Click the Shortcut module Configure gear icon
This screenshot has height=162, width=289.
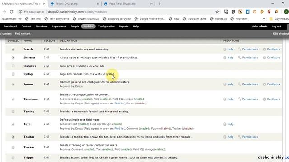point(264,58)
